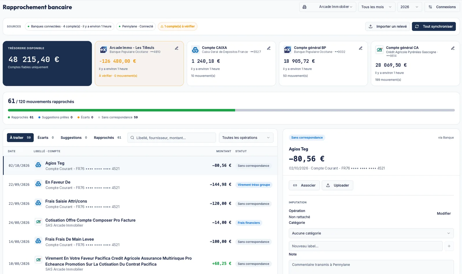This screenshot has width=462, height=274.
Task: Click the 1 compte(s) à vérifier badge
Action: 178,27
